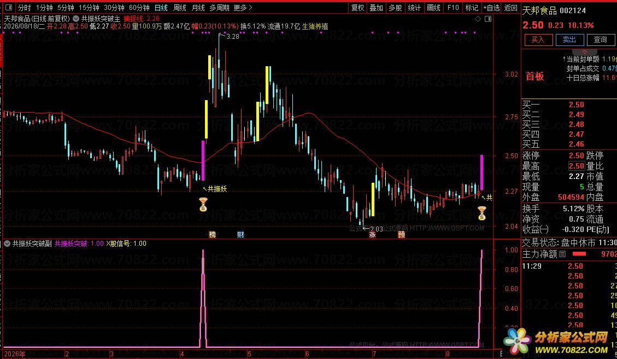617x359 pixels.
Task: Expand the 更多 periods menu
Action: [x=243, y=8]
